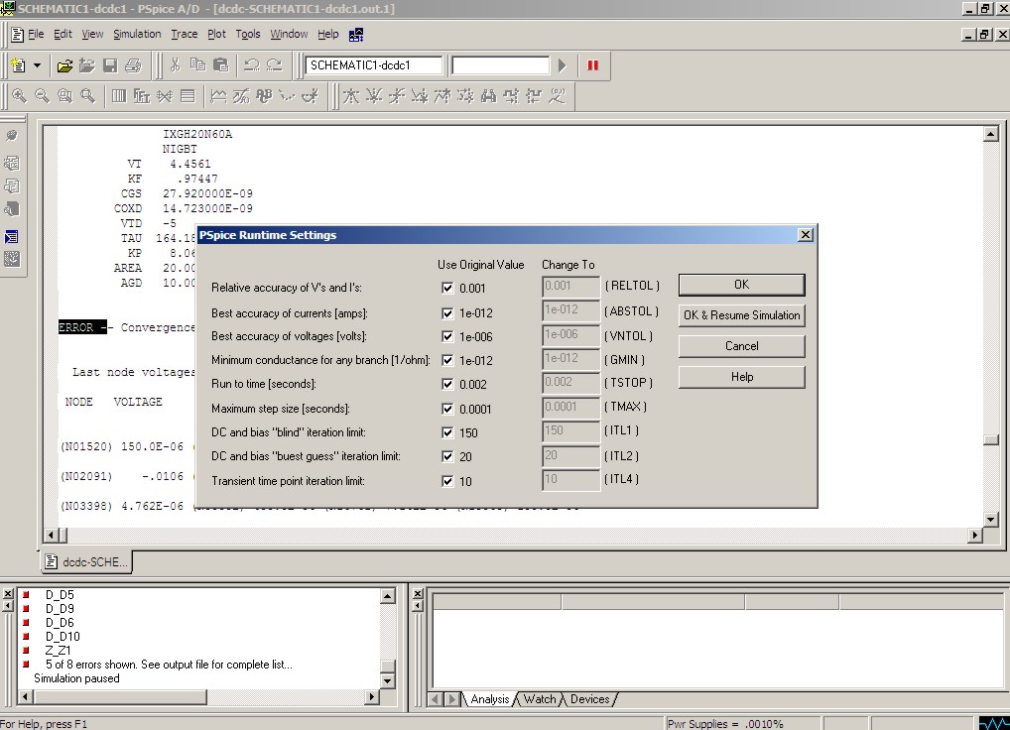Click the ABSTOL Change To field

point(571,312)
